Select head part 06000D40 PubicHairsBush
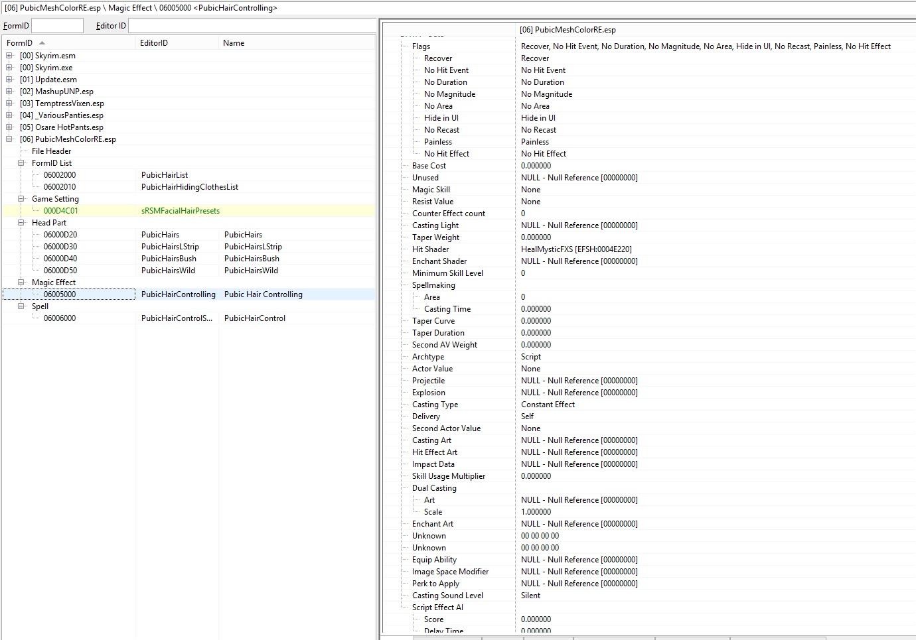This screenshot has height=640, width=916. tap(189, 259)
